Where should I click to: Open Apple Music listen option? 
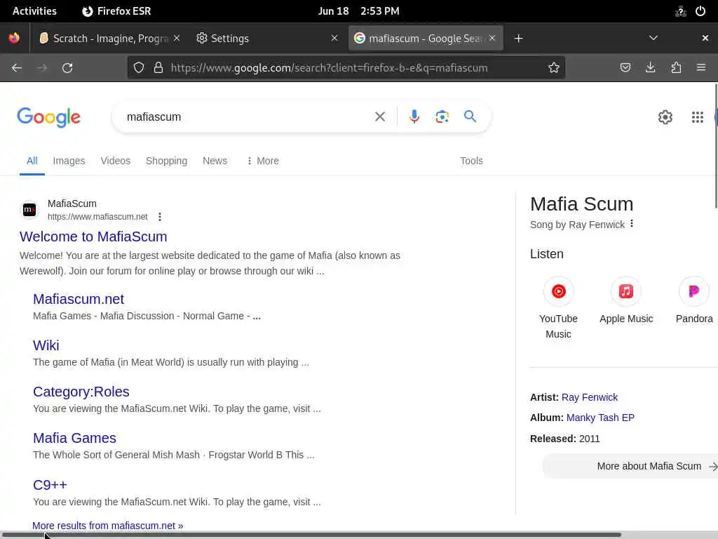626,300
